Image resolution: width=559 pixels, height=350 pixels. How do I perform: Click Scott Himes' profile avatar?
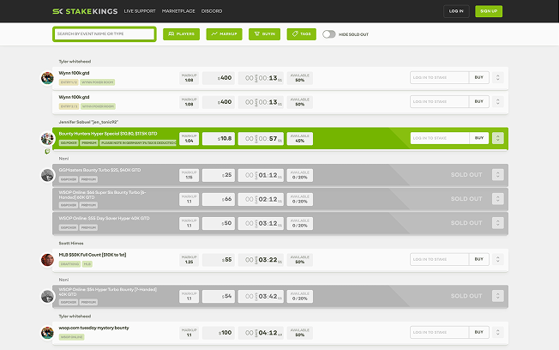point(47,260)
